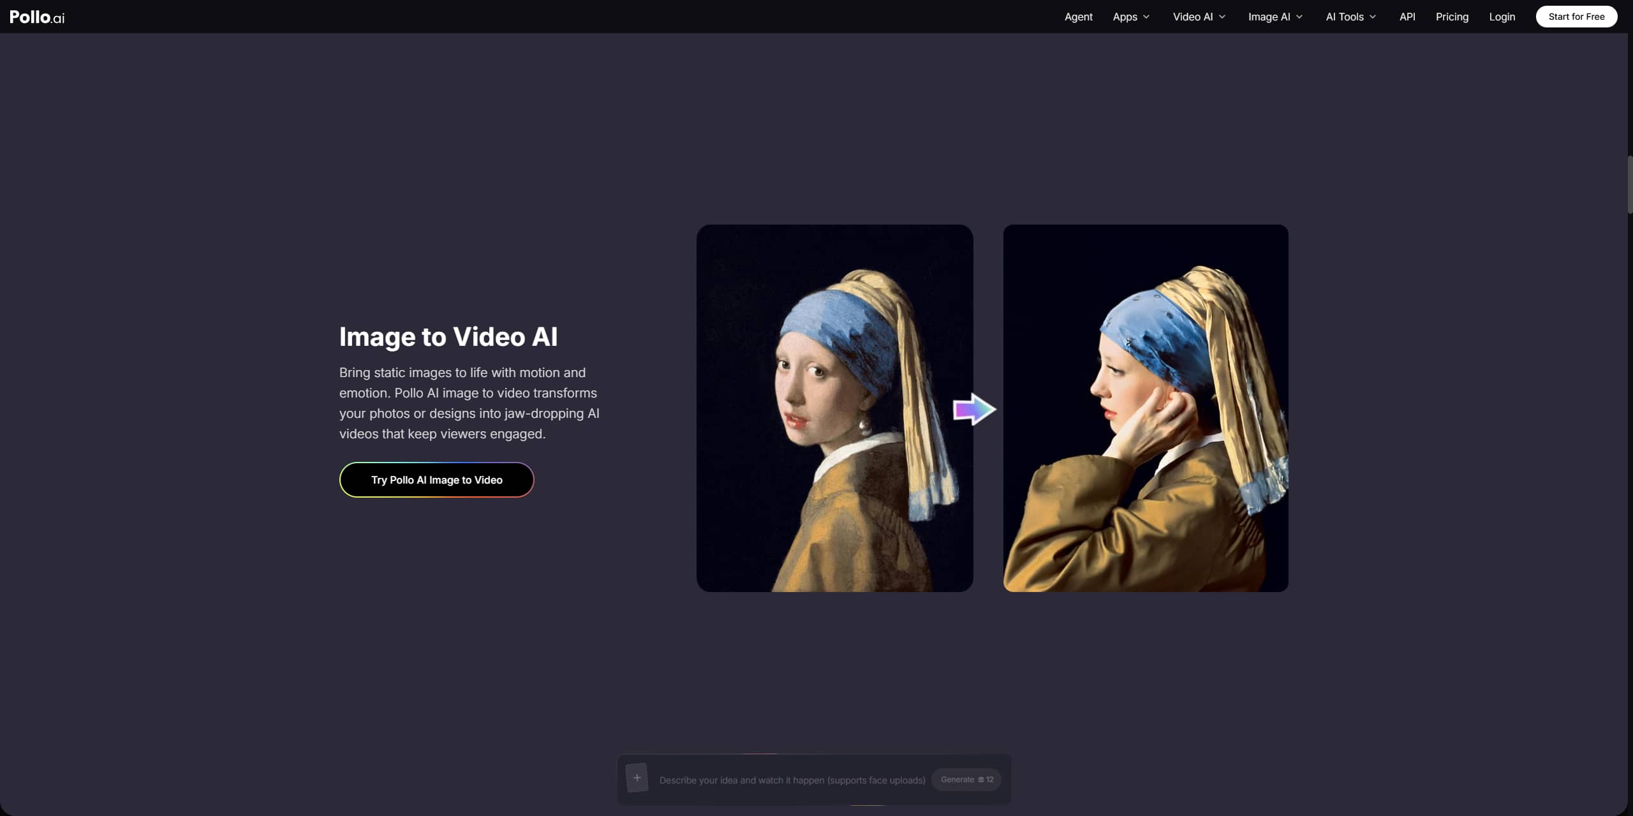1633x816 pixels.
Task: Expand the Apps dropdown menu
Action: (x=1131, y=17)
